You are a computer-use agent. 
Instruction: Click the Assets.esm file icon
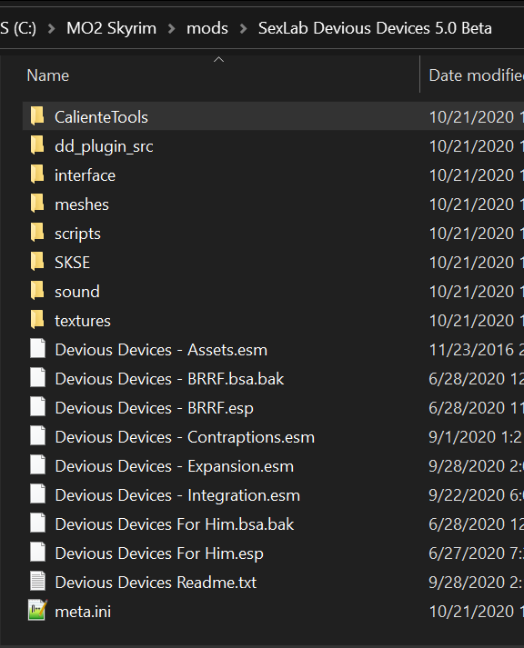[x=37, y=349]
